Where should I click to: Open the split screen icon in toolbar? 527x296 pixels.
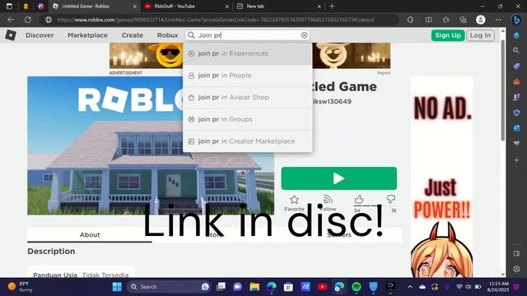[x=428, y=20]
